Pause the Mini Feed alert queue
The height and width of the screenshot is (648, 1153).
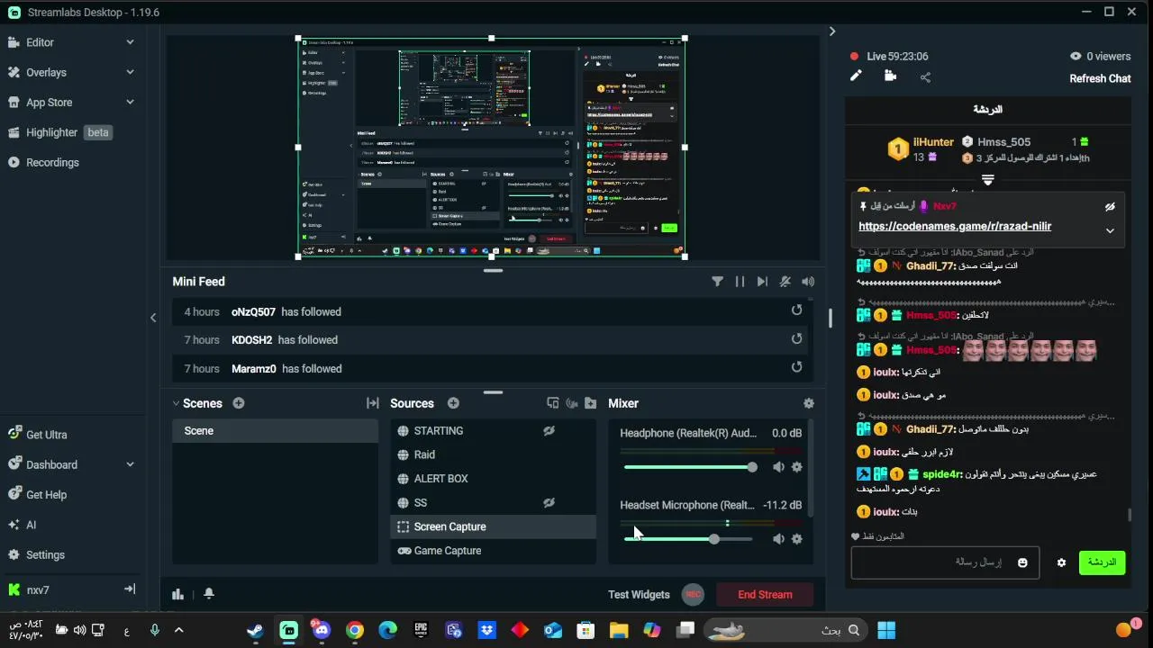pyautogui.click(x=740, y=282)
